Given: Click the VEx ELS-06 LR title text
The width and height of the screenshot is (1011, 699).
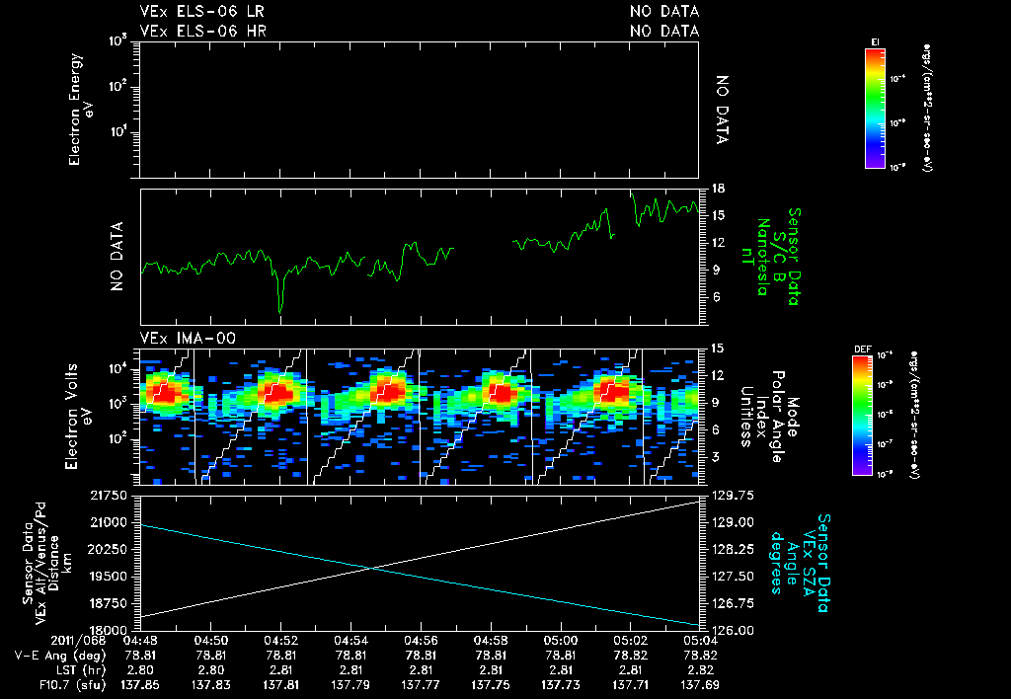Looking at the screenshot, I should tap(201, 12).
